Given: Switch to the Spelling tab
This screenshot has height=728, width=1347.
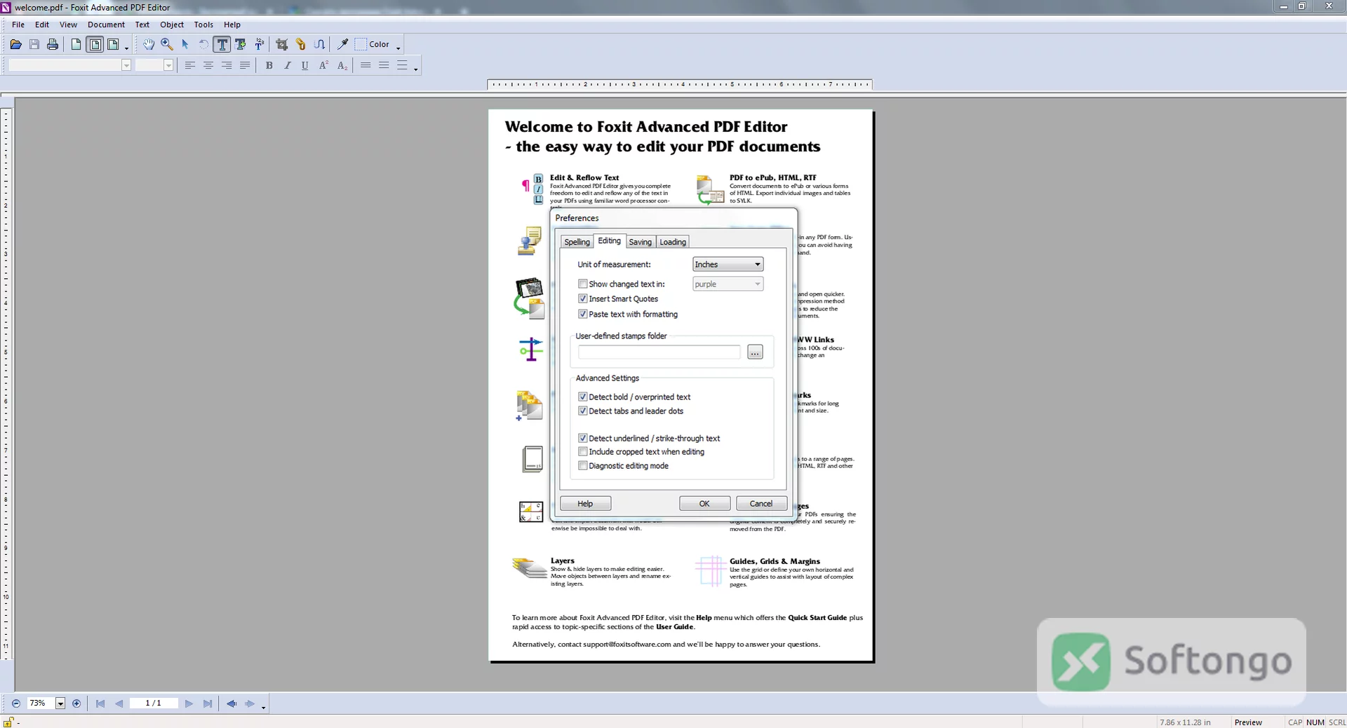Looking at the screenshot, I should tap(577, 242).
